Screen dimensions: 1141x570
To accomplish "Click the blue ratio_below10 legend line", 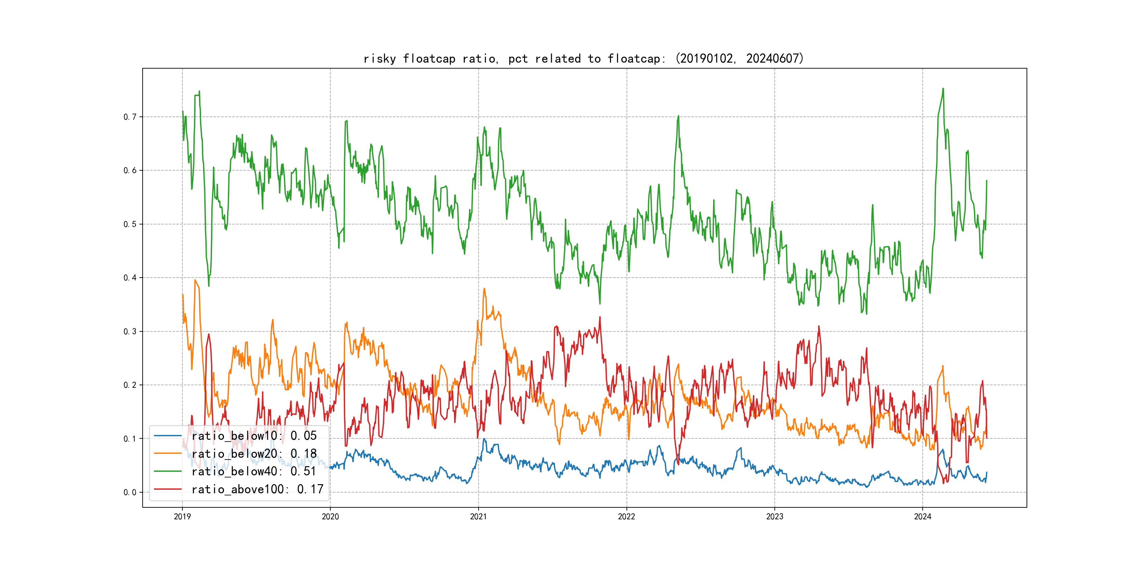I will pyautogui.click(x=167, y=436).
